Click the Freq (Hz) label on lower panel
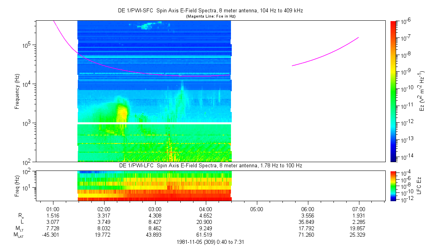Viewport: 432px width, 247px height. click(x=17, y=186)
